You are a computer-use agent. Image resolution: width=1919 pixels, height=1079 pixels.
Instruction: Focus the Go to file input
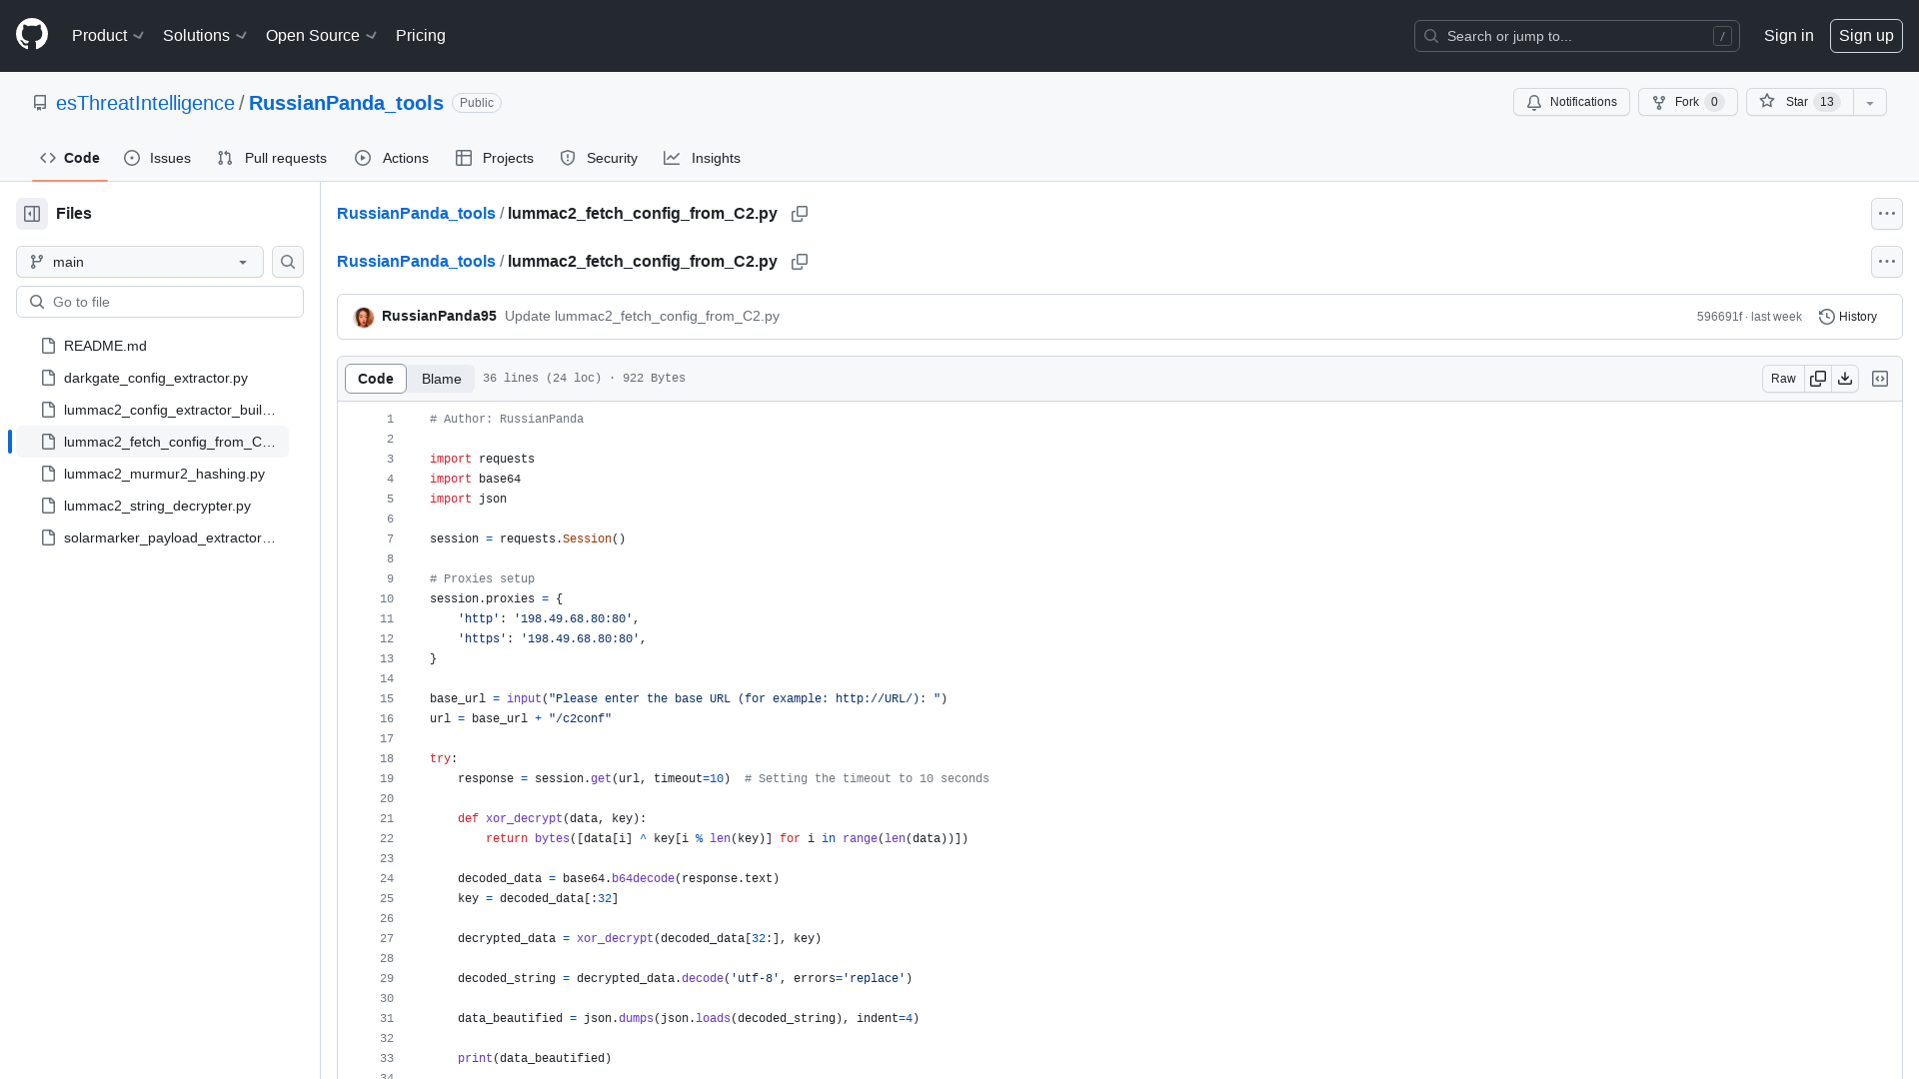(x=160, y=302)
